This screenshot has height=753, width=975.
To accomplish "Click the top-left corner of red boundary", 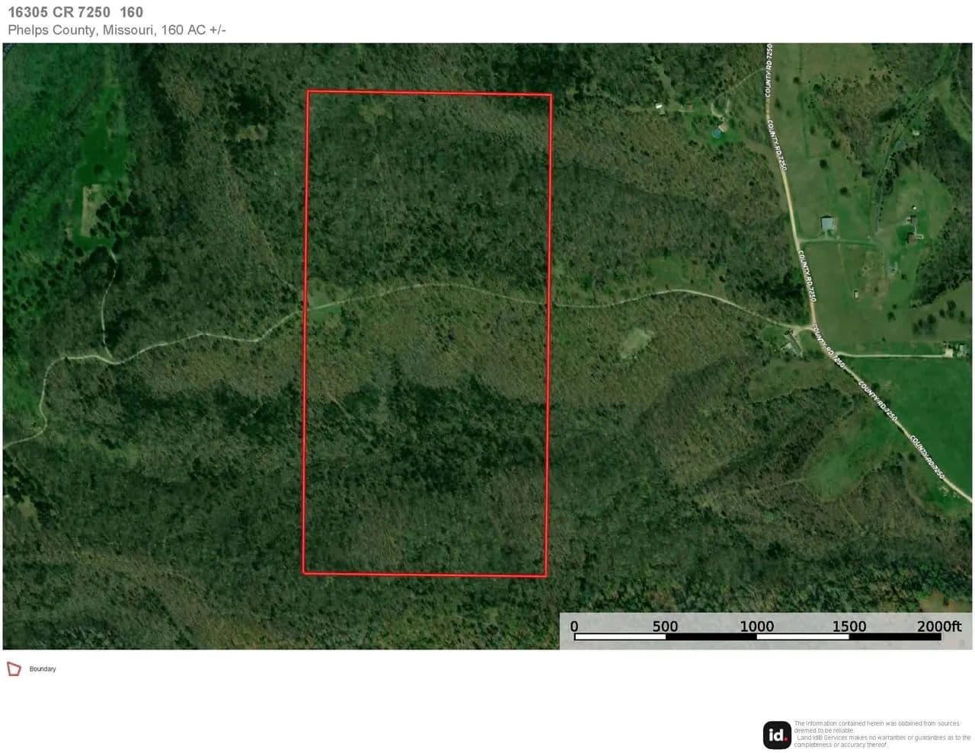I will click(x=308, y=92).
